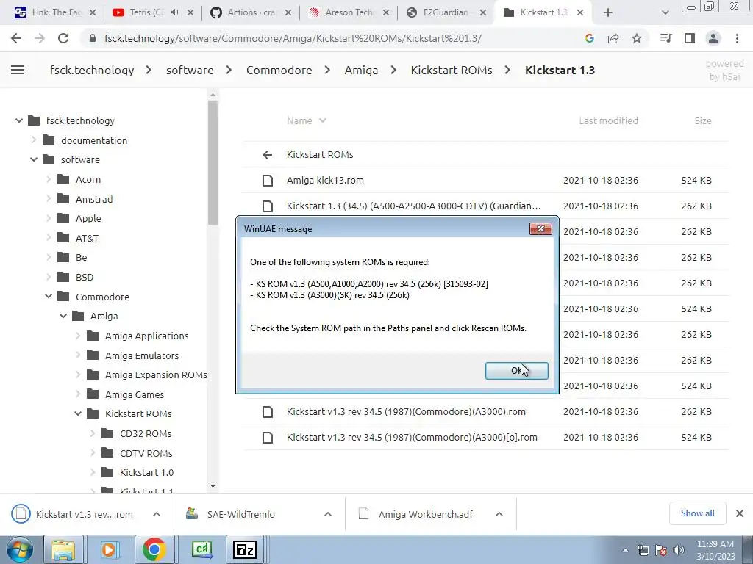
Task: Open 7-Zip from the taskbar
Action: 244,550
